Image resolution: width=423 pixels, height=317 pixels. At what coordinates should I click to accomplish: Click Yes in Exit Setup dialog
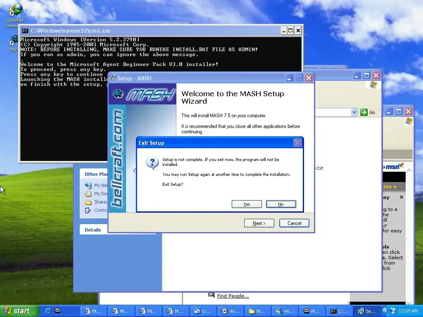pyautogui.click(x=247, y=204)
